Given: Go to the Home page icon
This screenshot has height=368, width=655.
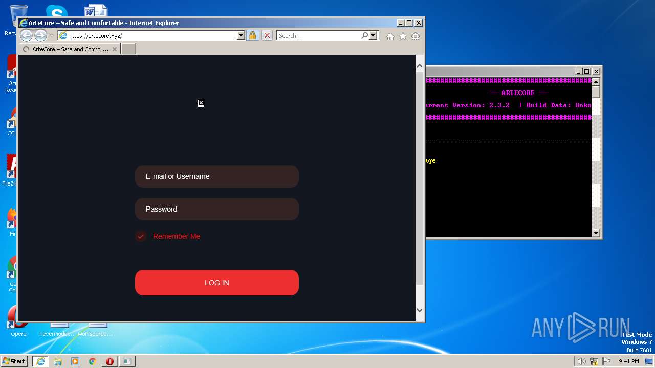Looking at the screenshot, I should tap(390, 36).
